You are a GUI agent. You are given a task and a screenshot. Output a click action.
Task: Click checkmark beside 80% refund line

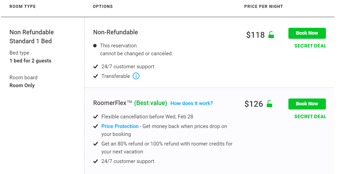click(96, 144)
